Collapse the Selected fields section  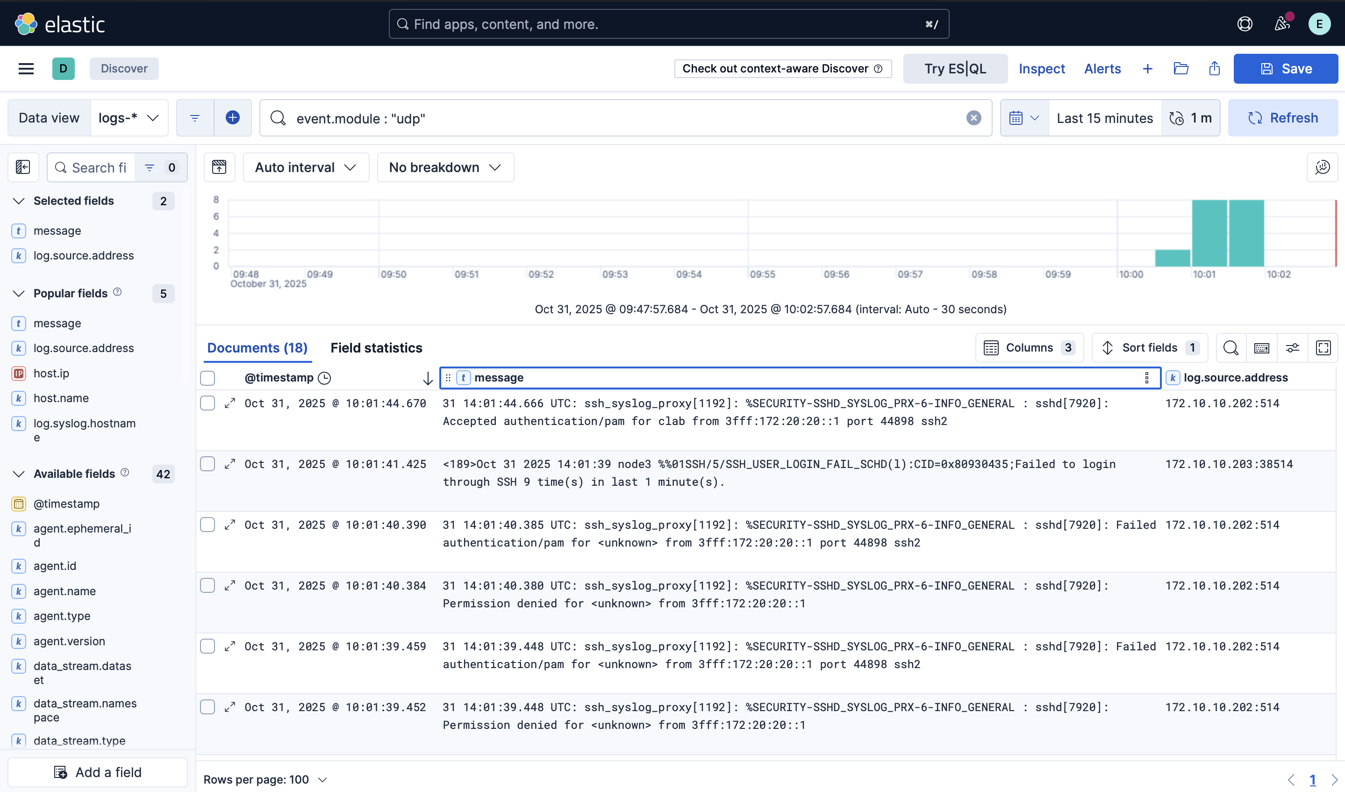[x=19, y=201]
